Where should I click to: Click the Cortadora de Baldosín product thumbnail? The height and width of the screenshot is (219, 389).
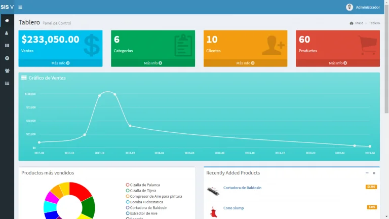213,191
